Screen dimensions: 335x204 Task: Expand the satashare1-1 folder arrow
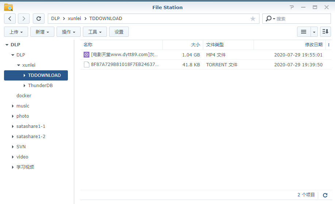[13, 126]
